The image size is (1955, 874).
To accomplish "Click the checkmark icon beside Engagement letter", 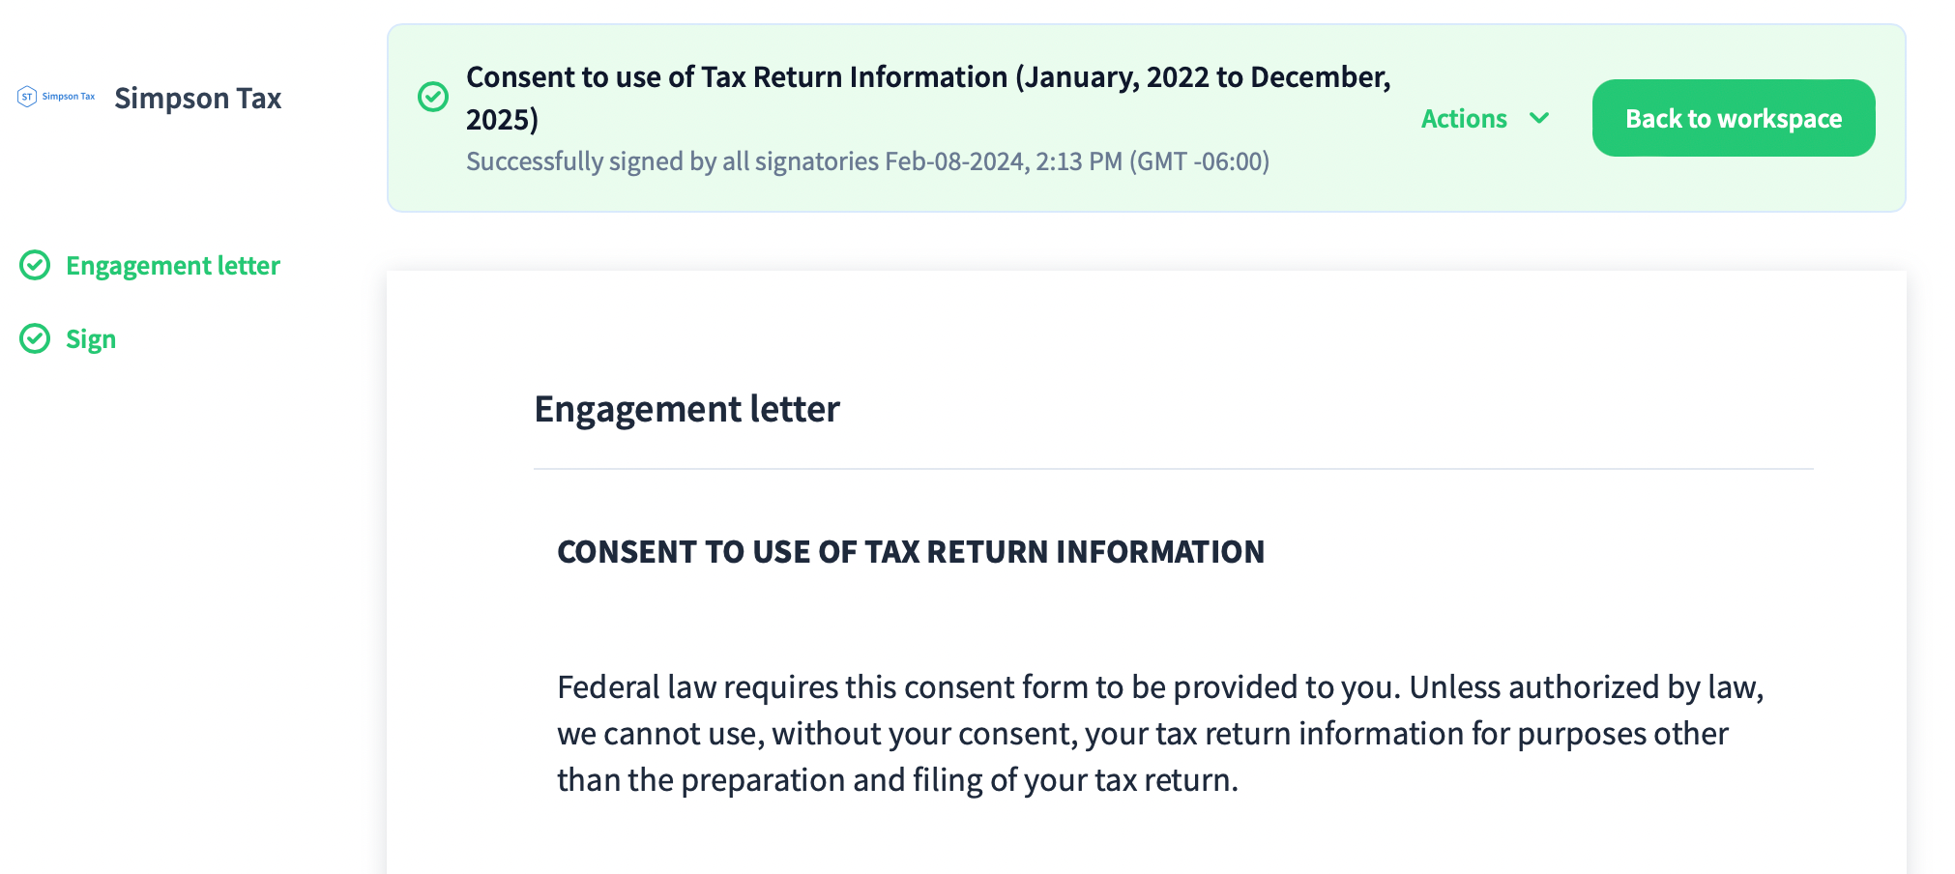I will coord(35,265).
